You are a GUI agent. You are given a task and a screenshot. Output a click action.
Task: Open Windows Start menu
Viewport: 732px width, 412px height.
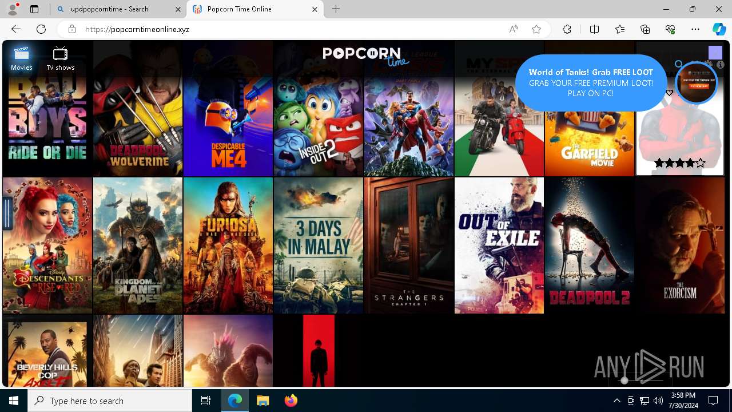(14, 401)
